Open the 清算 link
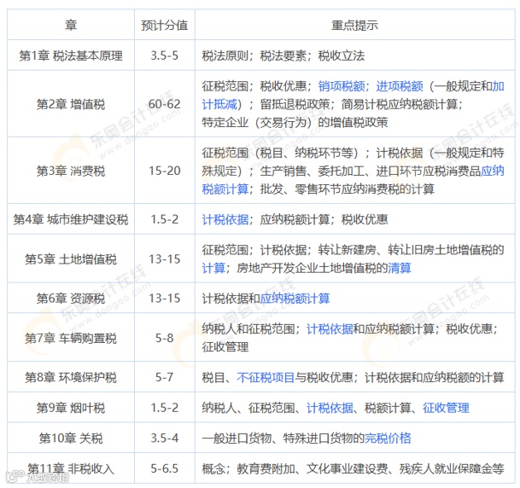Screen dimensions: 520x488 (x=400, y=268)
